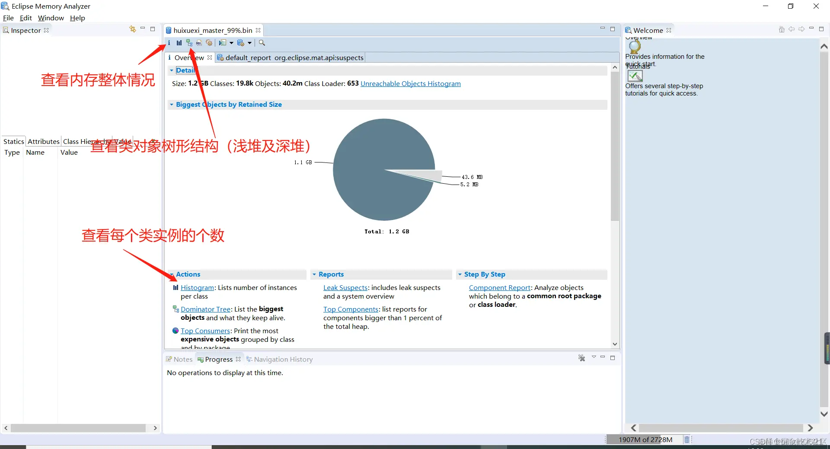Click the Welcome panel scroll-down arrow
The image size is (830, 449).
click(824, 414)
